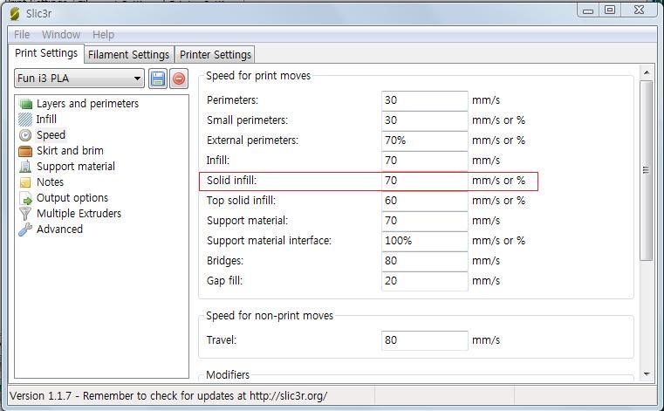This screenshot has width=664, height=411.
Task: Select Infill page in sidebar
Action: pos(46,120)
